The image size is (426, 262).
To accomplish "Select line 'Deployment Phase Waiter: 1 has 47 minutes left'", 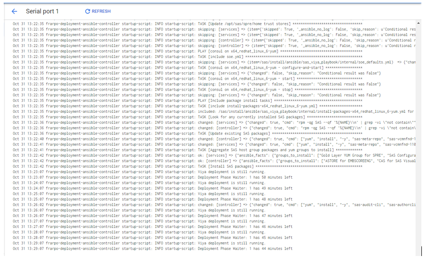I will (x=152, y=215).
